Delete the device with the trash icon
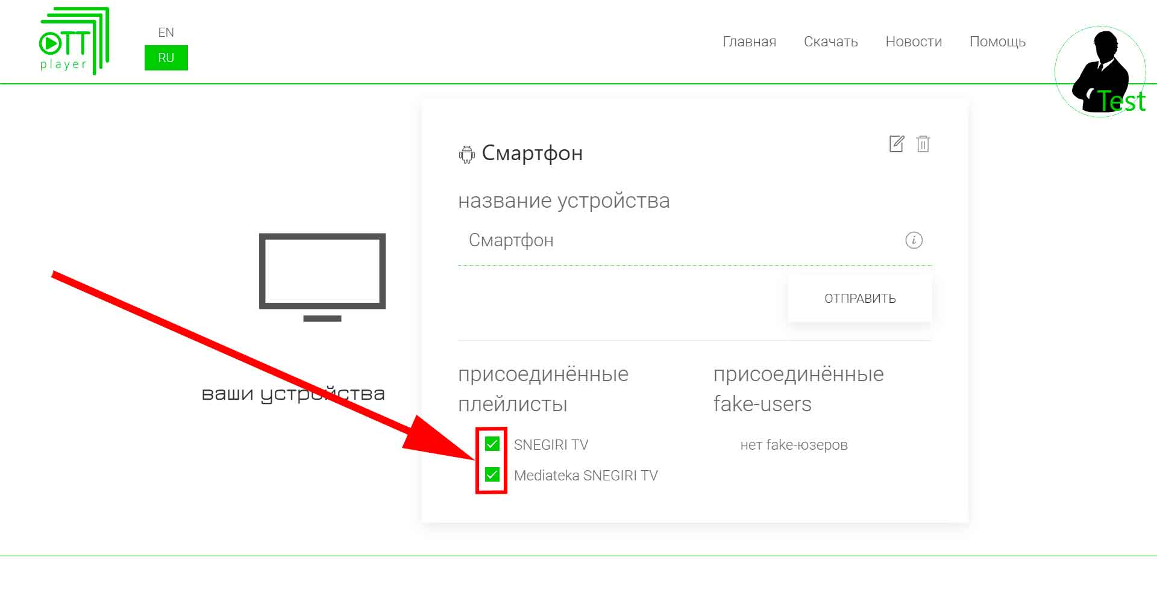Screen dimensions: 1157x596 coord(923,144)
